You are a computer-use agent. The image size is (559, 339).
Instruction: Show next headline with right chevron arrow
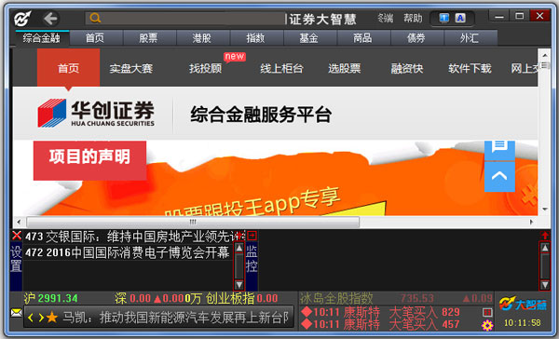[x=41, y=318]
